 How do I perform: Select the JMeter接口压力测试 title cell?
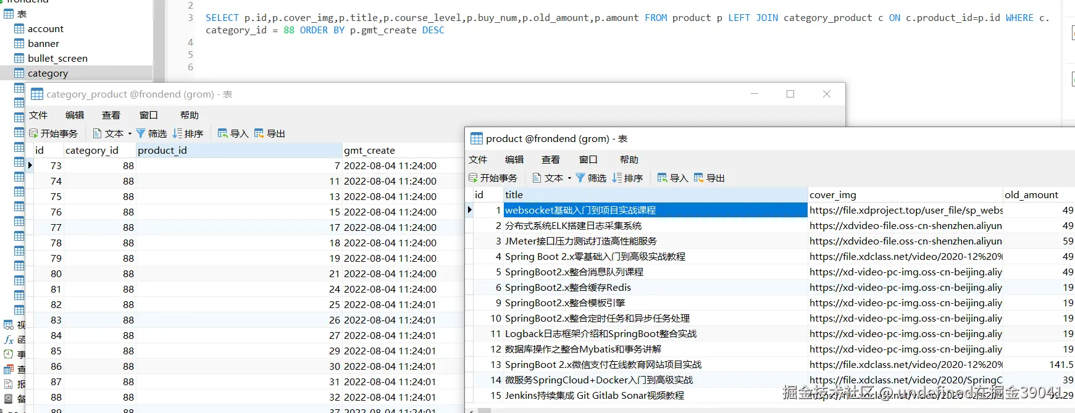click(x=655, y=241)
